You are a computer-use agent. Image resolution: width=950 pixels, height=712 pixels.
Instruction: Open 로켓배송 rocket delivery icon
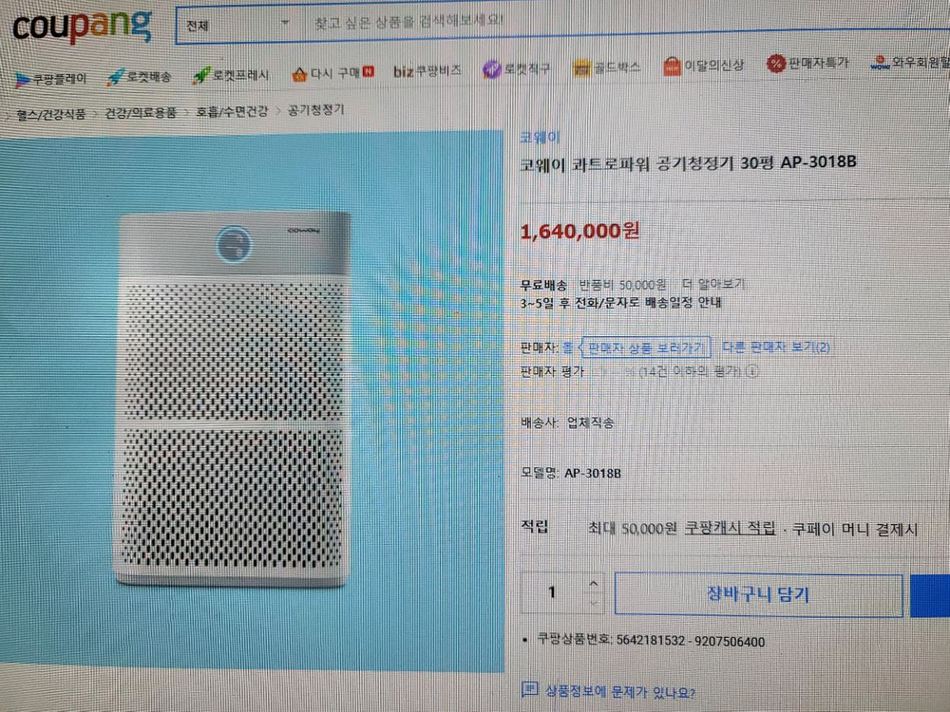(115, 77)
